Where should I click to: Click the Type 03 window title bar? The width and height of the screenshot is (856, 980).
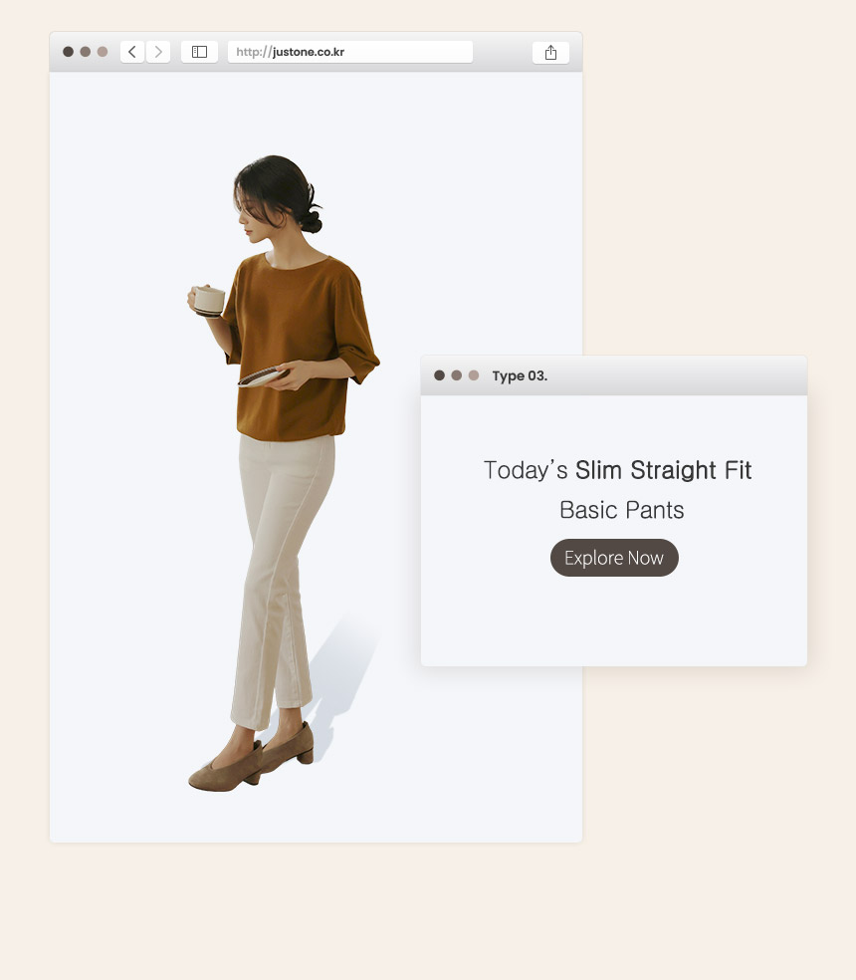click(614, 375)
